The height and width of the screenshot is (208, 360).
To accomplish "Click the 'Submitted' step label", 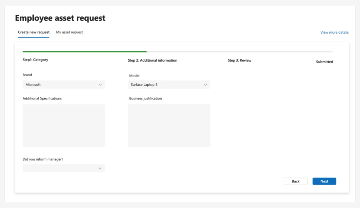I will point(324,61).
